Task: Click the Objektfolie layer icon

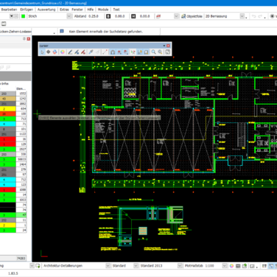Action: [x=183, y=16]
